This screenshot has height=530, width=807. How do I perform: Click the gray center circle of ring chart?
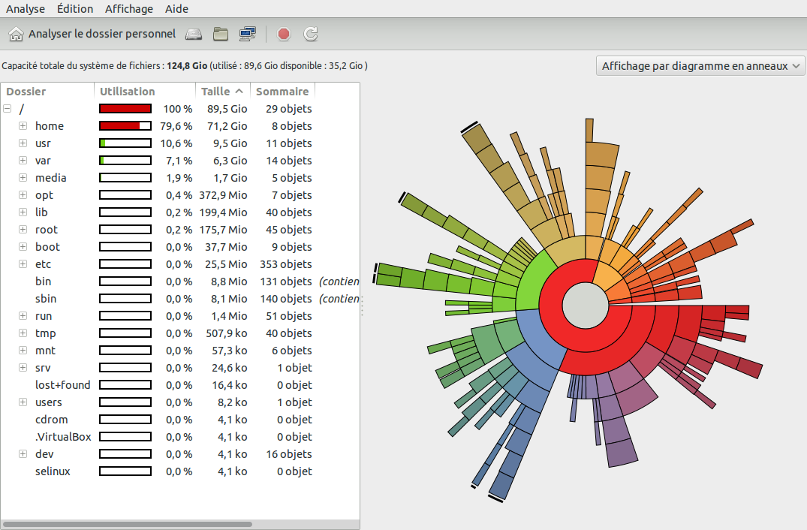[585, 305]
